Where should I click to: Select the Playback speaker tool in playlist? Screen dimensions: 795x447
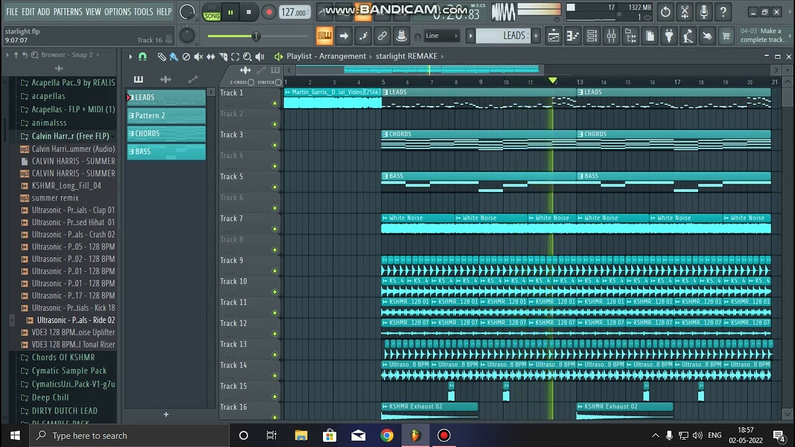coord(260,56)
